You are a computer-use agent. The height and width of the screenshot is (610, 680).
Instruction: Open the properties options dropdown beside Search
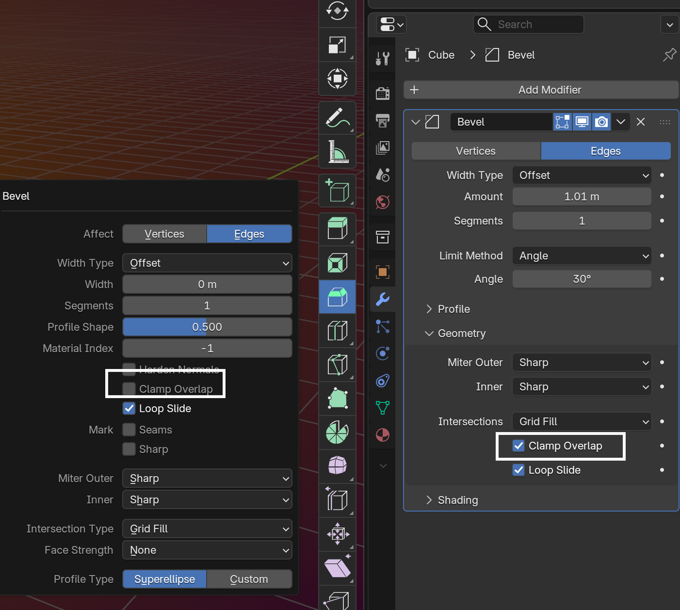[669, 24]
